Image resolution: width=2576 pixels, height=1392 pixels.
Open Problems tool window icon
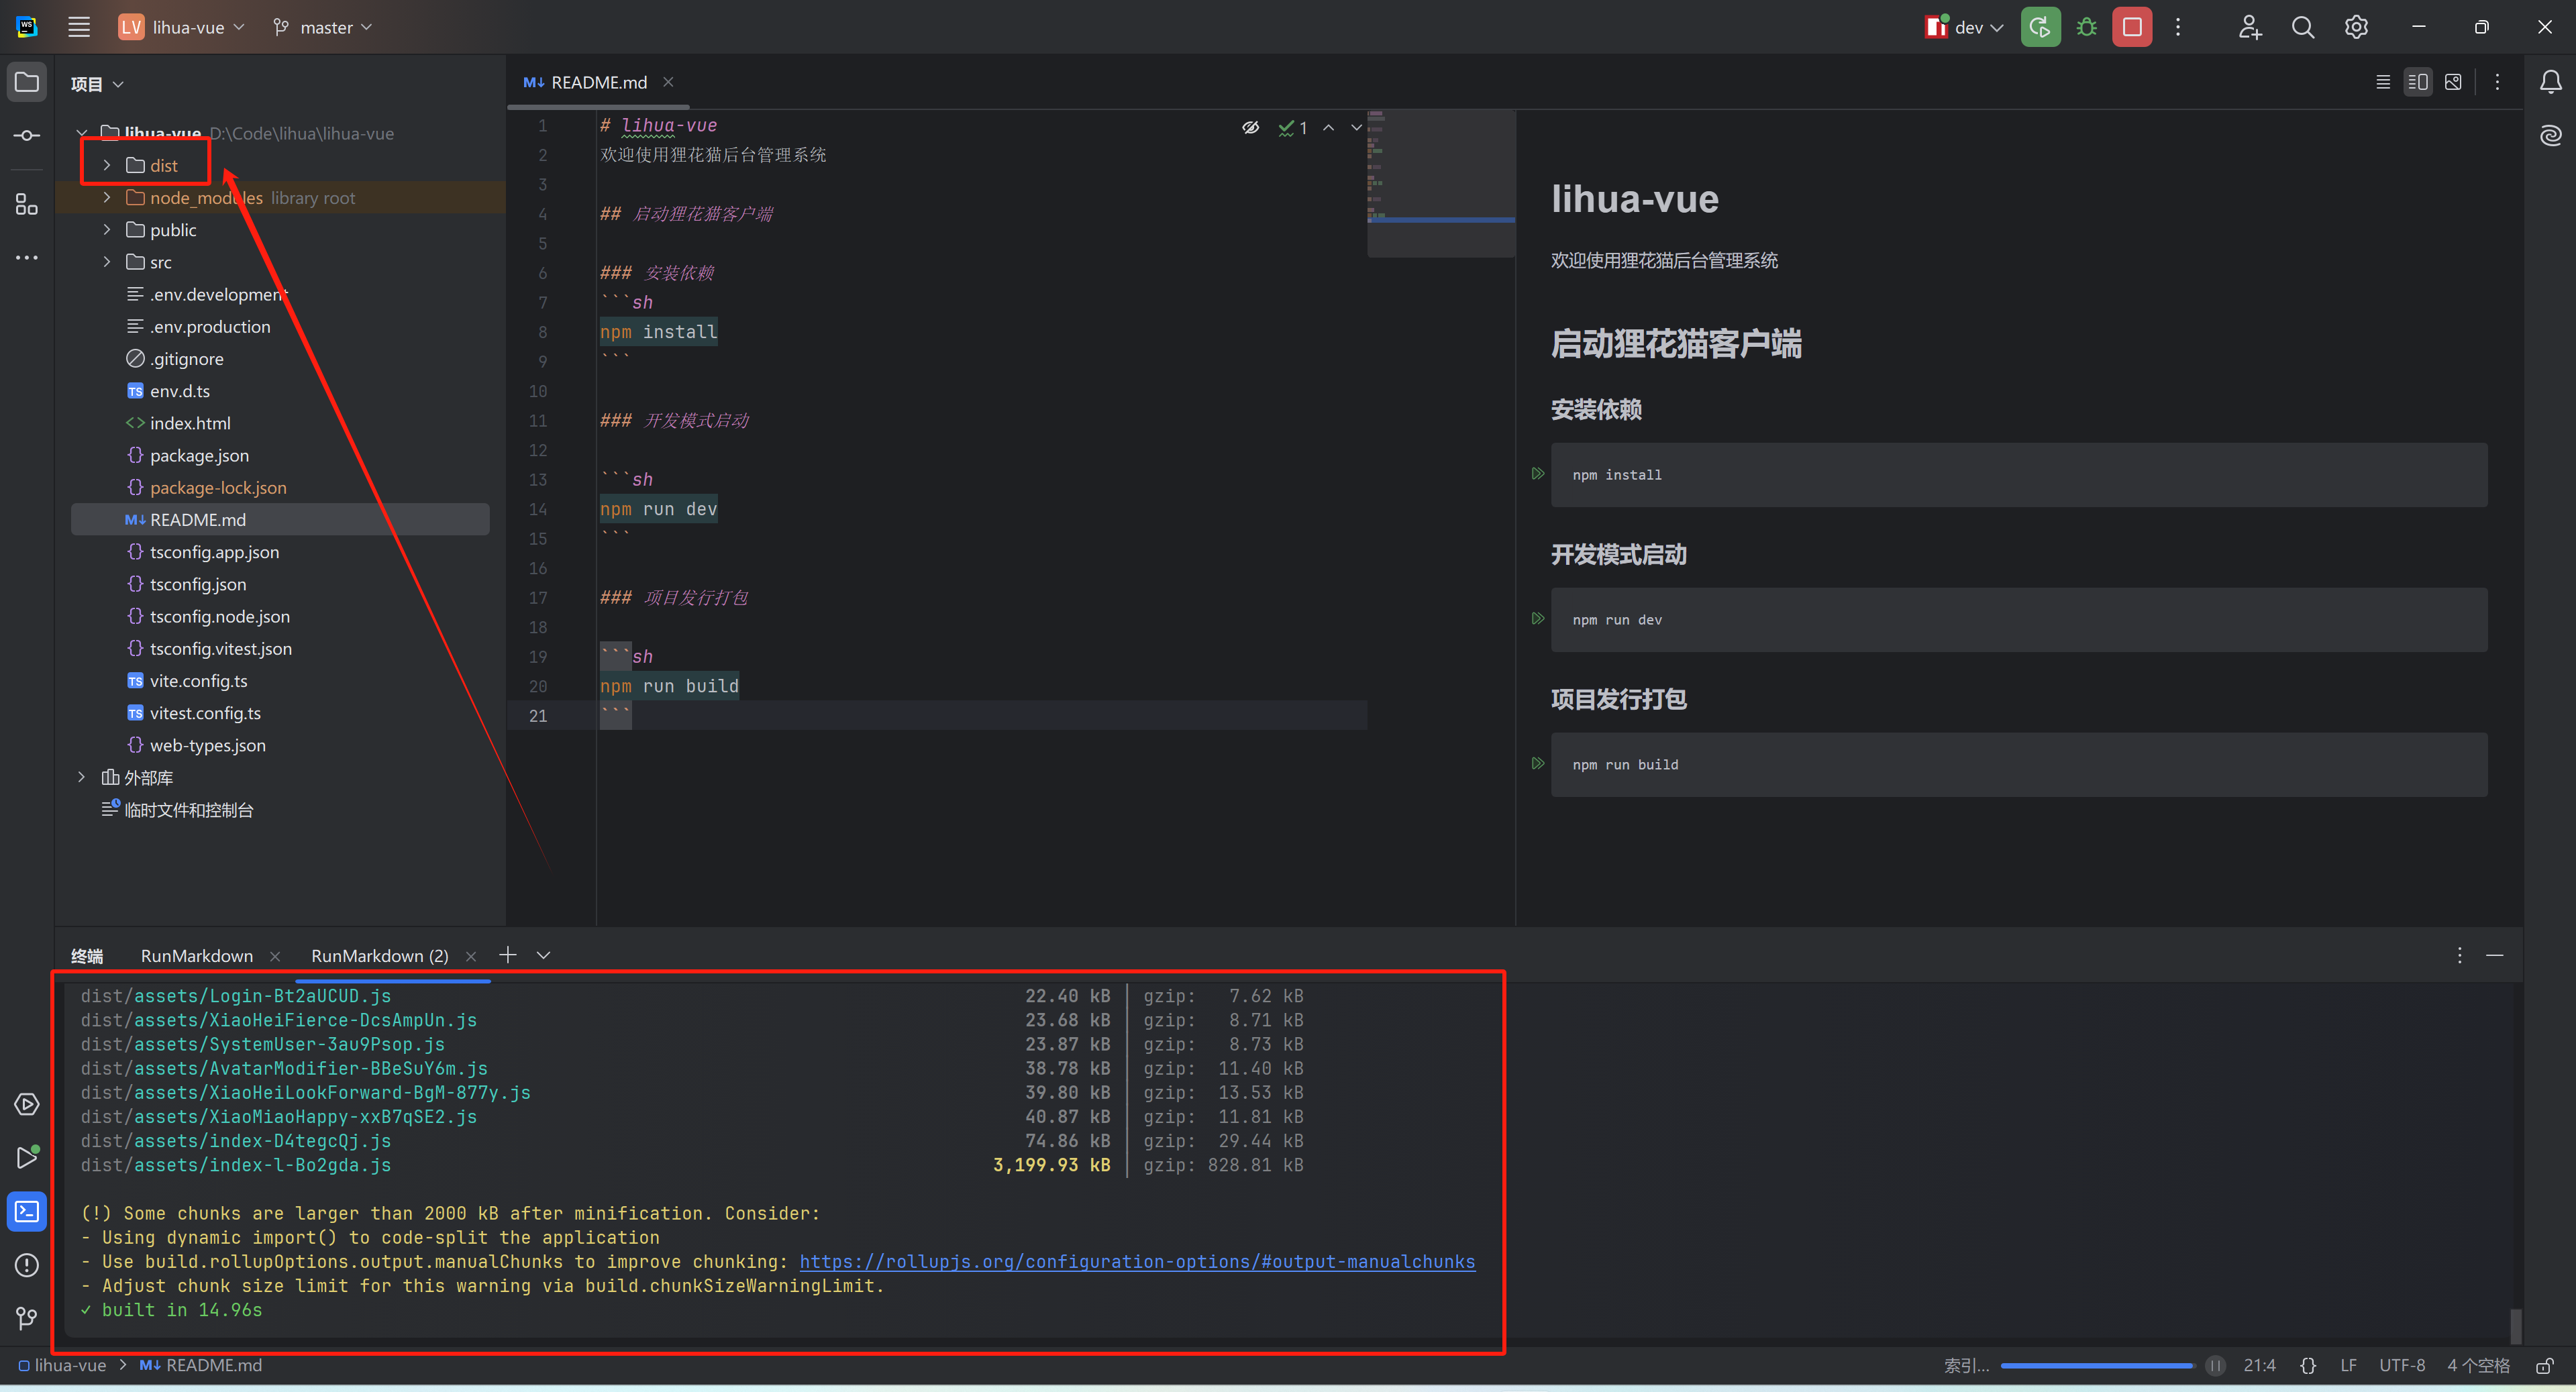[27, 1265]
